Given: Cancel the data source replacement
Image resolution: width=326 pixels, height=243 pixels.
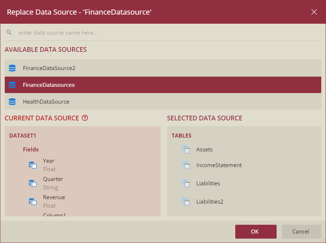Looking at the screenshot, I should tap(301, 232).
